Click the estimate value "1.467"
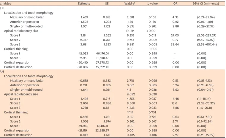The image size is (226, 138). pyautogui.click(x=84, y=17)
